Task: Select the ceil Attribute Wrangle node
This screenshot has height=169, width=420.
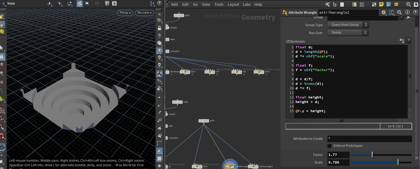Action: [210, 72]
